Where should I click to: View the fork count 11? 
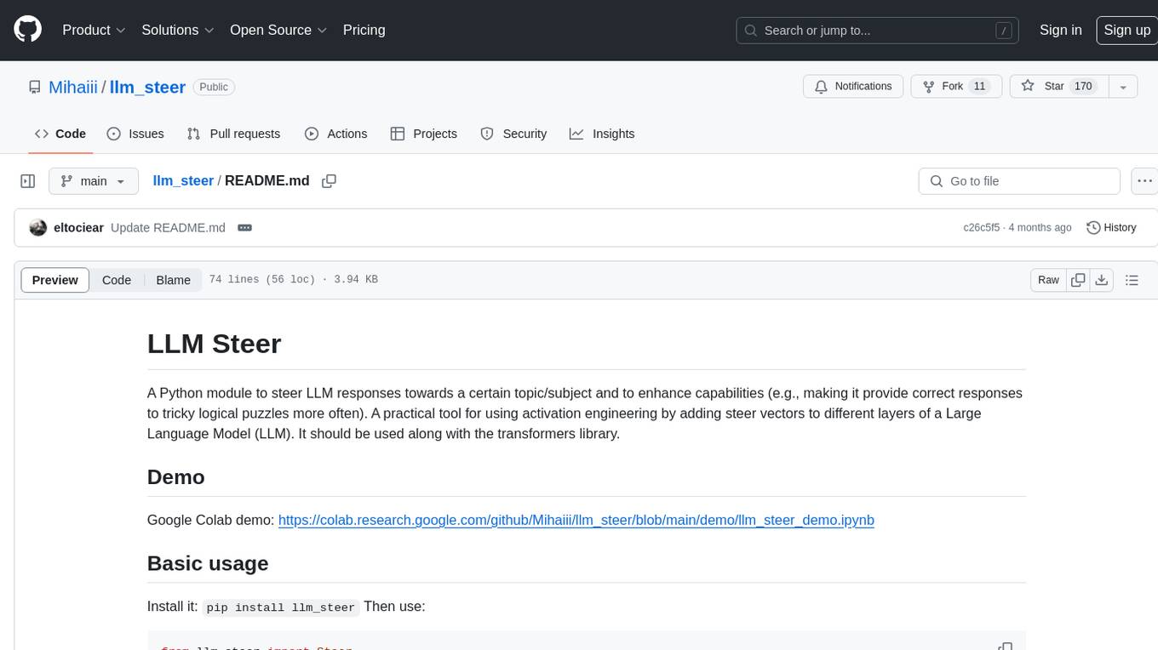point(979,86)
